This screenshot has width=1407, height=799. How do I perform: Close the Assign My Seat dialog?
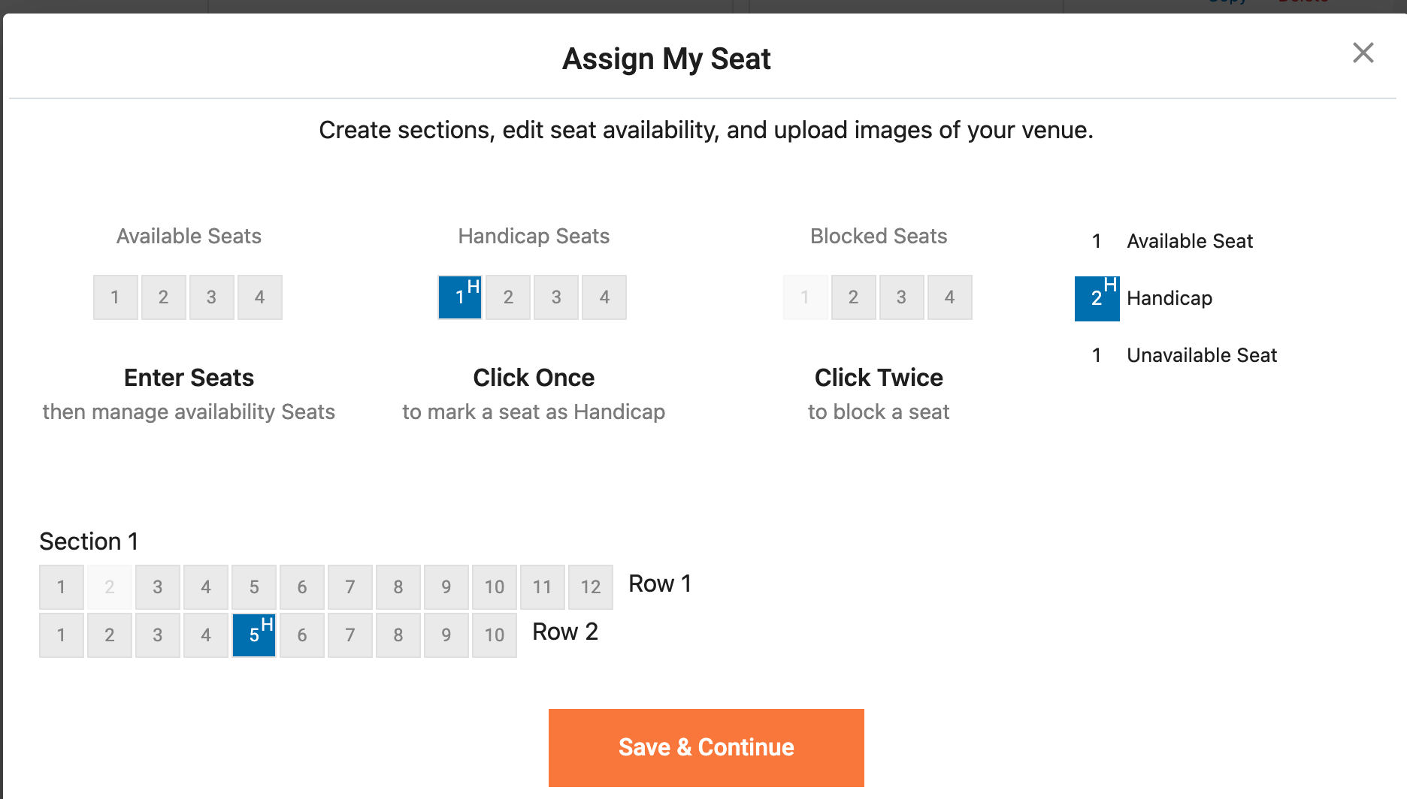(1363, 53)
